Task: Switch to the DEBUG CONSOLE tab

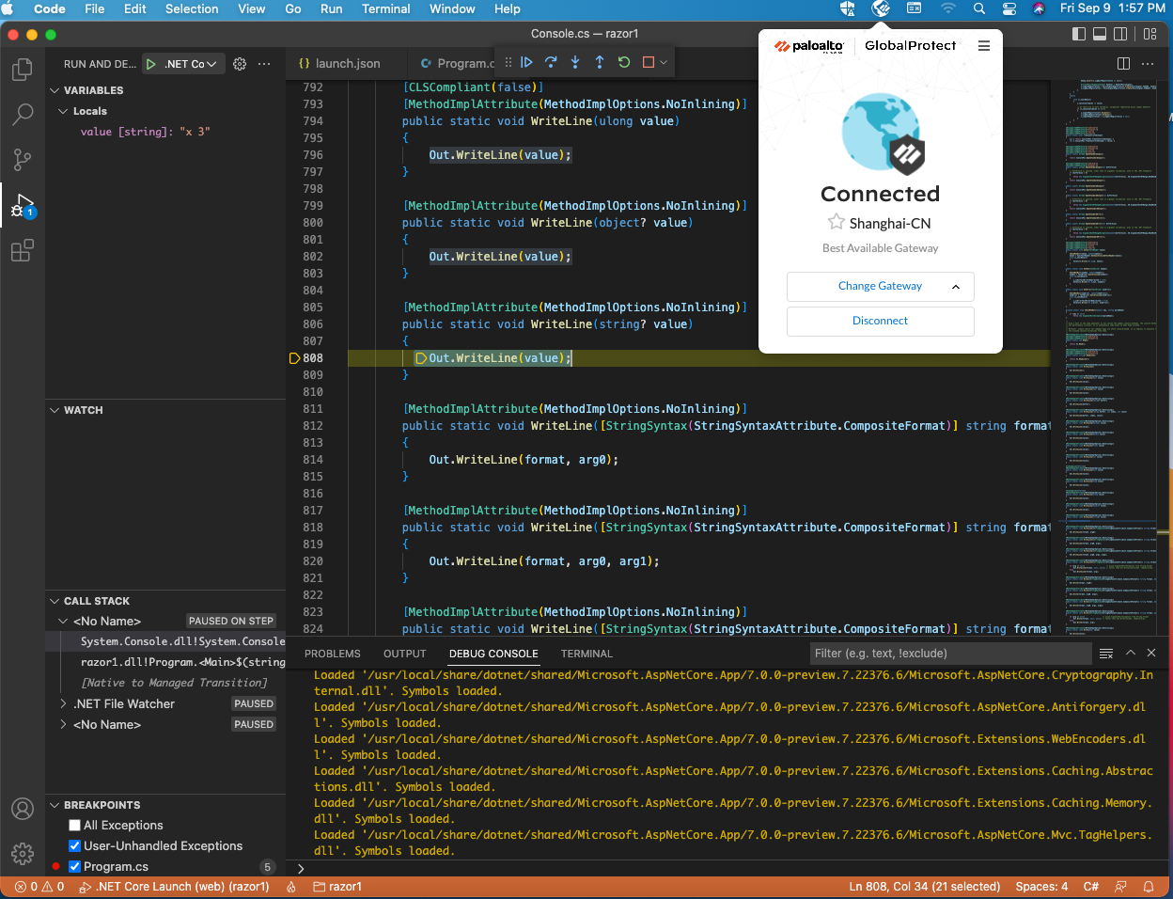Action: pyautogui.click(x=493, y=654)
